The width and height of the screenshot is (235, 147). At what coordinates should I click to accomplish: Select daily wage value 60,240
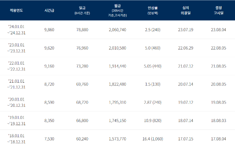click(x=82, y=139)
